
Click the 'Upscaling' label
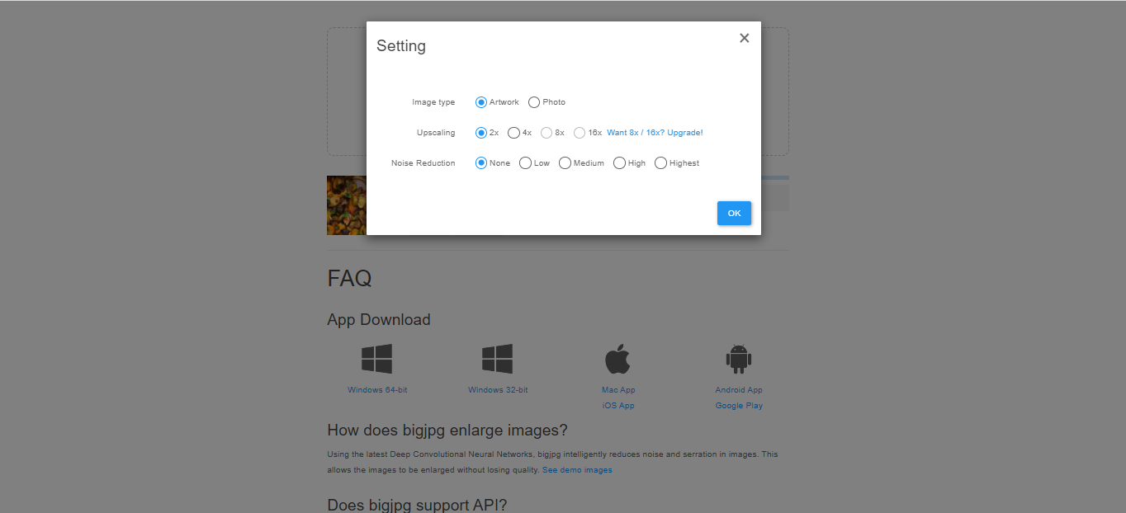[436, 133]
